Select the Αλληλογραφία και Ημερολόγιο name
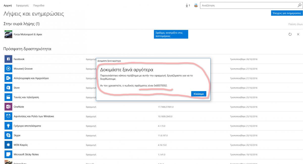The image size is (303, 164). click(31, 78)
